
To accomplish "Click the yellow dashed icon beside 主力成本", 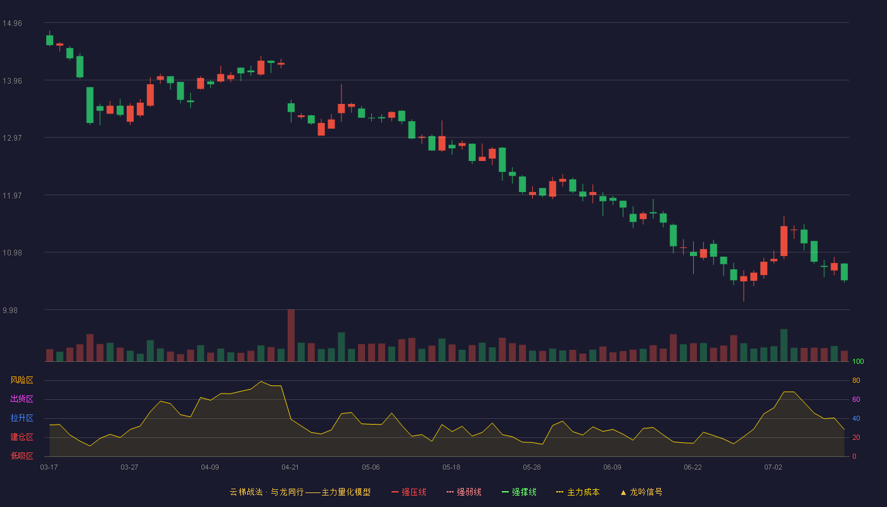I will pos(559,492).
